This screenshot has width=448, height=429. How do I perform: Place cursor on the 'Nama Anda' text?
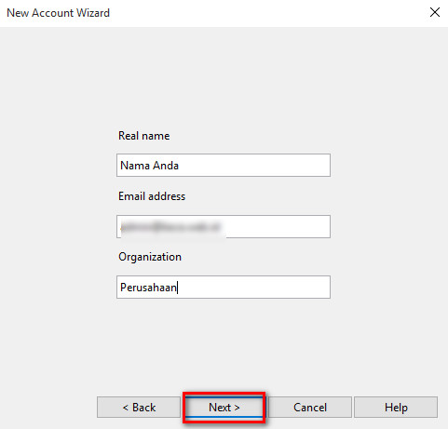149,166
